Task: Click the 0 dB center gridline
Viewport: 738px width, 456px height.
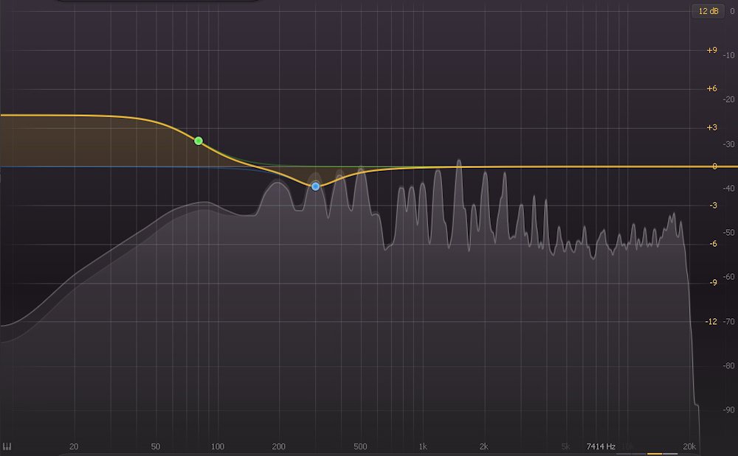Action: click(x=517, y=168)
